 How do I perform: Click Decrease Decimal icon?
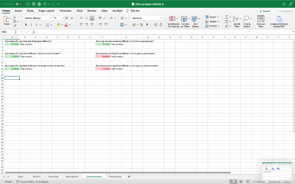tap(161, 25)
